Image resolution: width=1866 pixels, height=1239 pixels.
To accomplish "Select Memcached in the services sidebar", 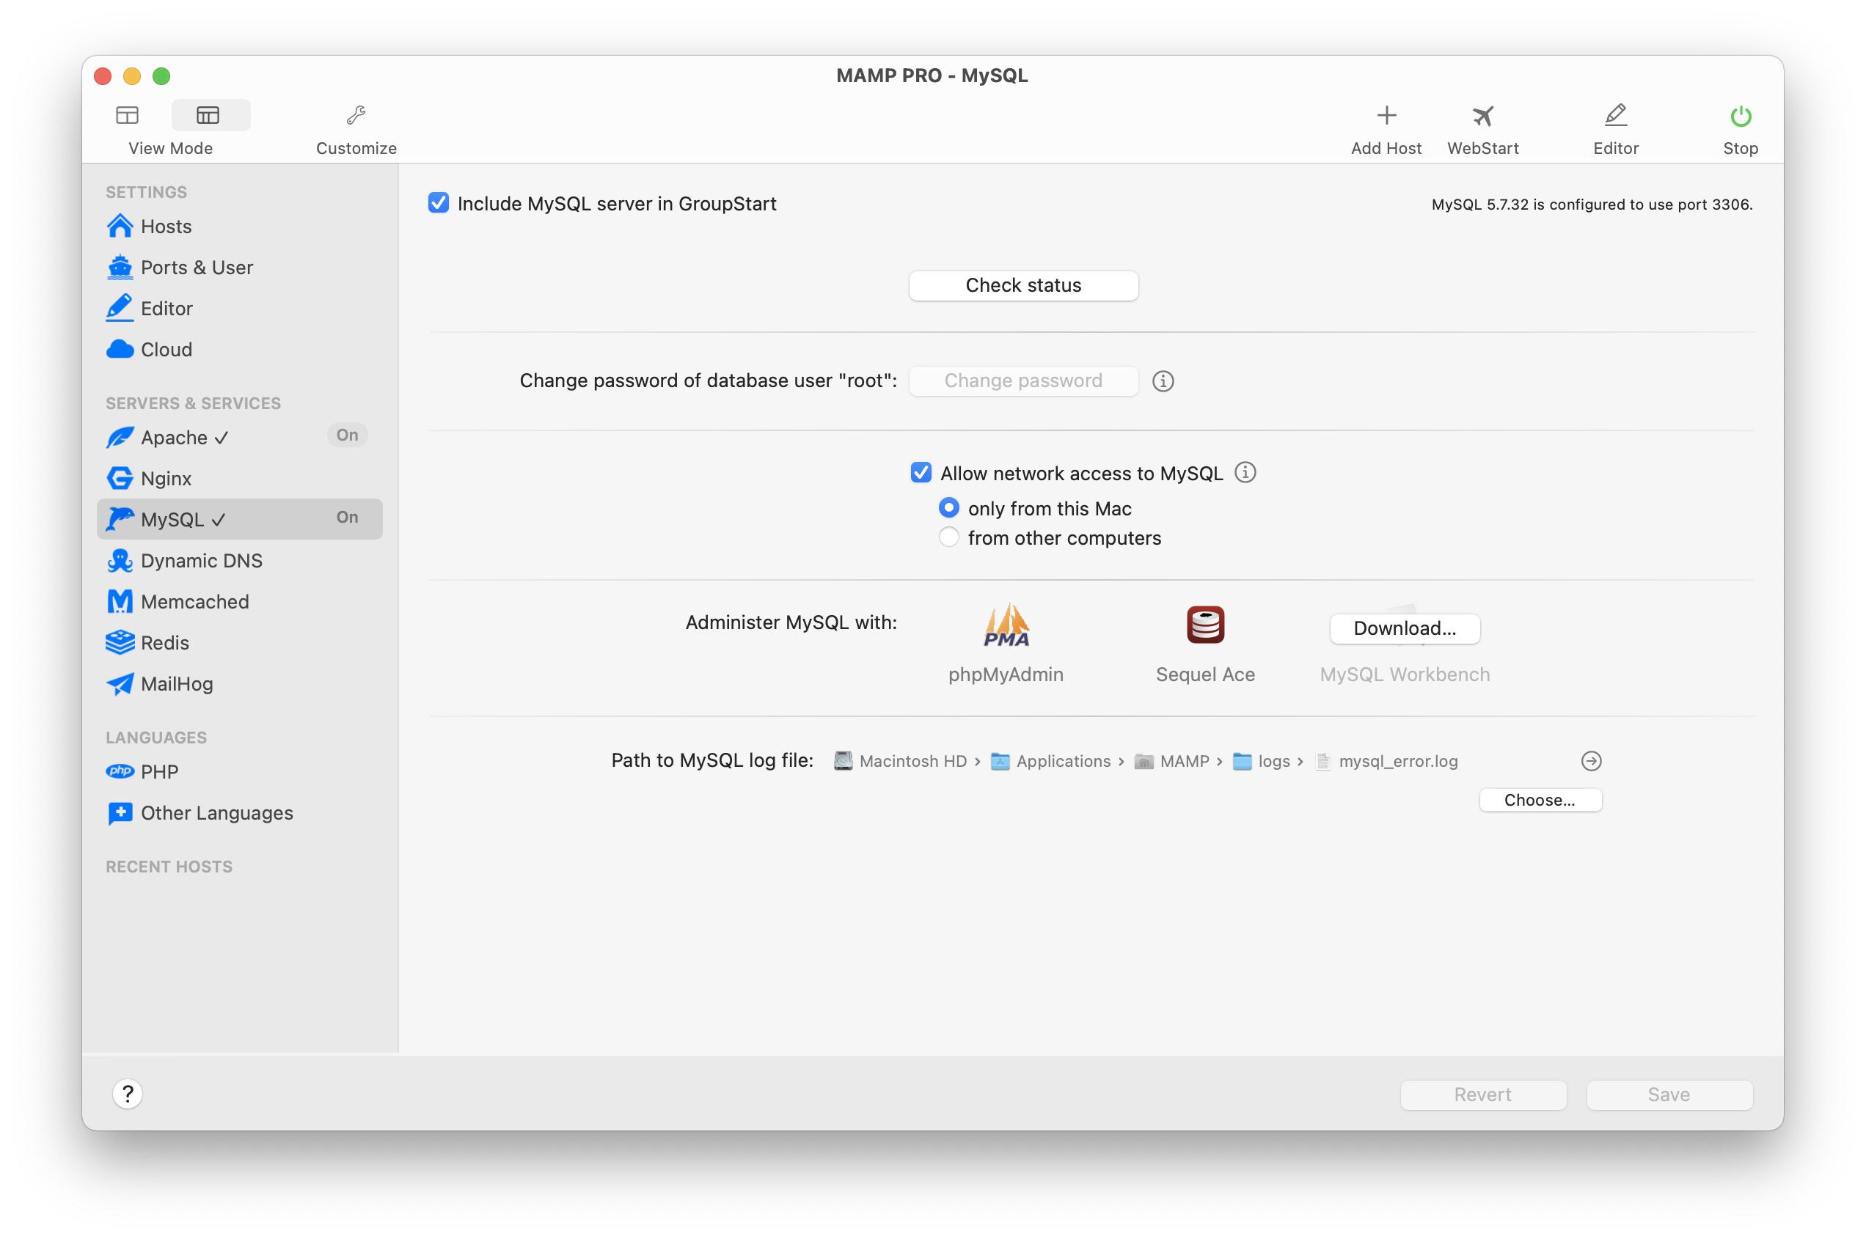I will tap(194, 601).
